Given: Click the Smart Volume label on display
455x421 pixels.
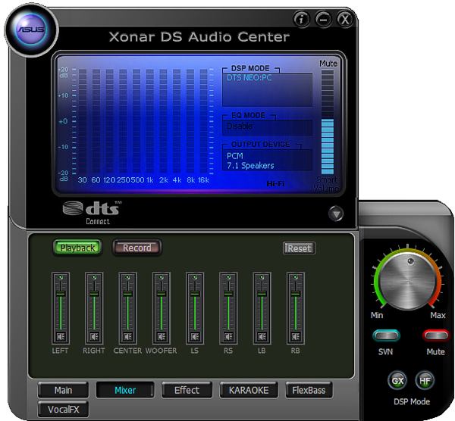Looking at the screenshot, I should (x=326, y=184).
